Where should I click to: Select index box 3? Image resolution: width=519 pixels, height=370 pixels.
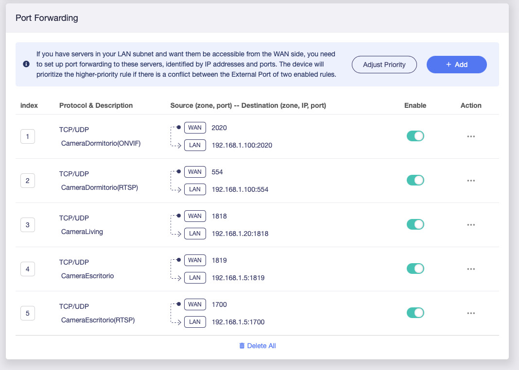[28, 225]
